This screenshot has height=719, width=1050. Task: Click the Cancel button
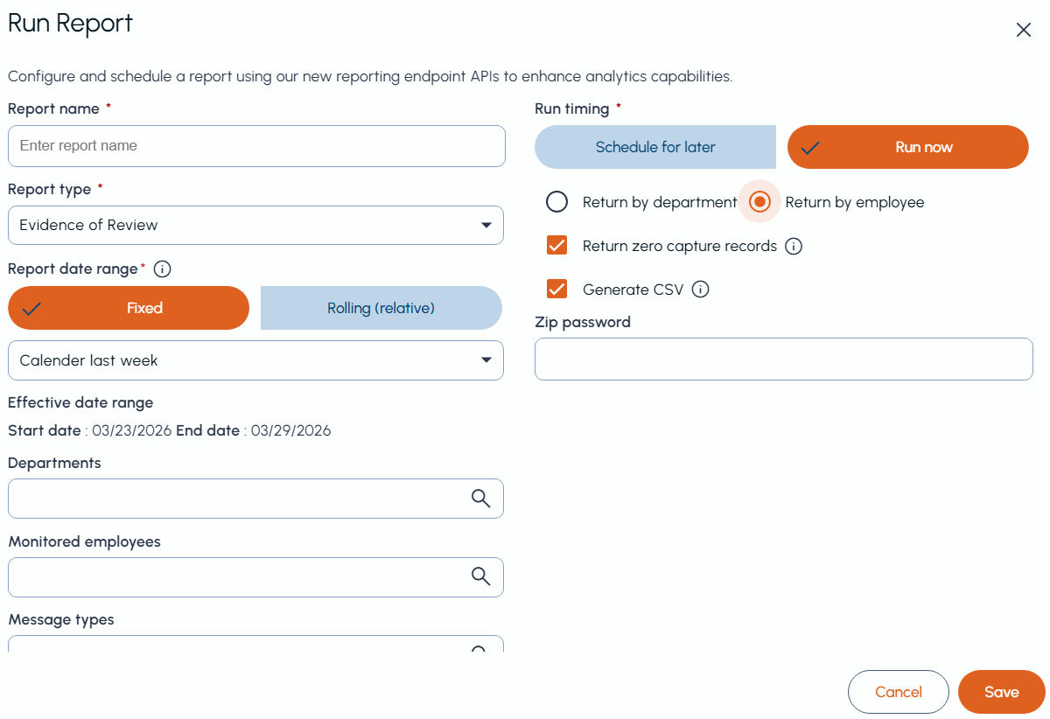[x=899, y=692]
